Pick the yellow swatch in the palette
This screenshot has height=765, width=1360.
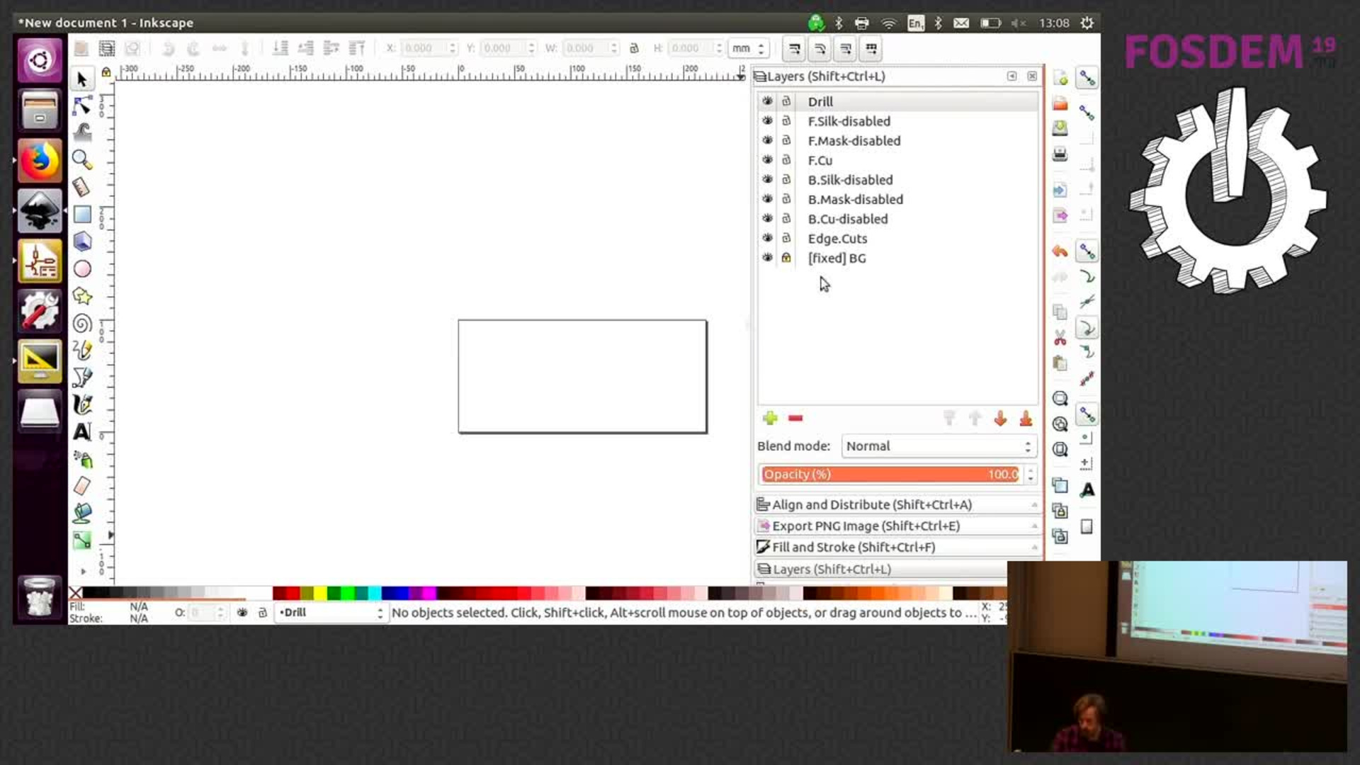(321, 593)
